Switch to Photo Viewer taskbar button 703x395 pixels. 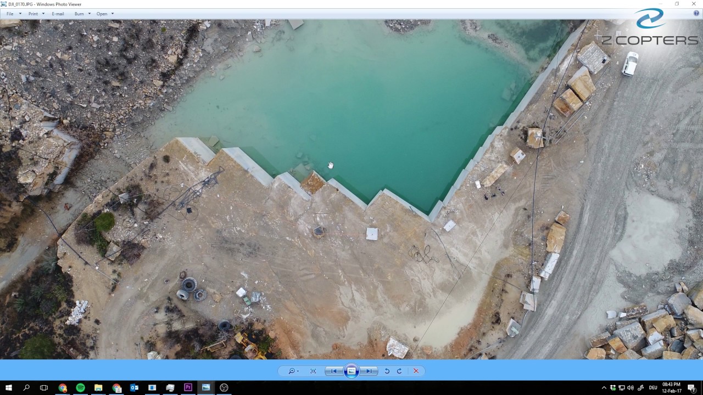(x=206, y=387)
